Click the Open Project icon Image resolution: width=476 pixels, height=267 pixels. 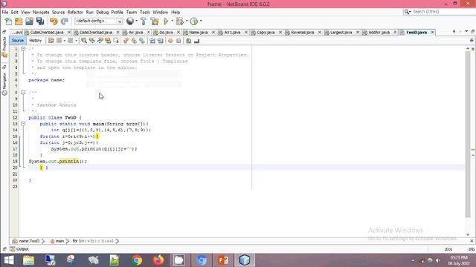tap(30, 21)
